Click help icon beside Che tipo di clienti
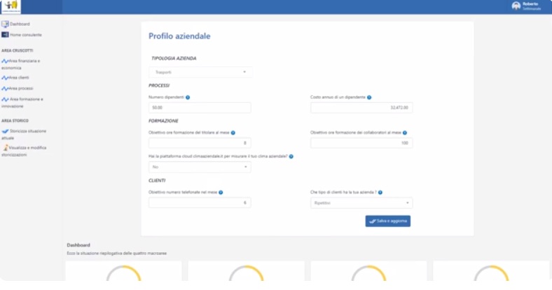The width and height of the screenshot is (552, 290). (x=380, y=192)
